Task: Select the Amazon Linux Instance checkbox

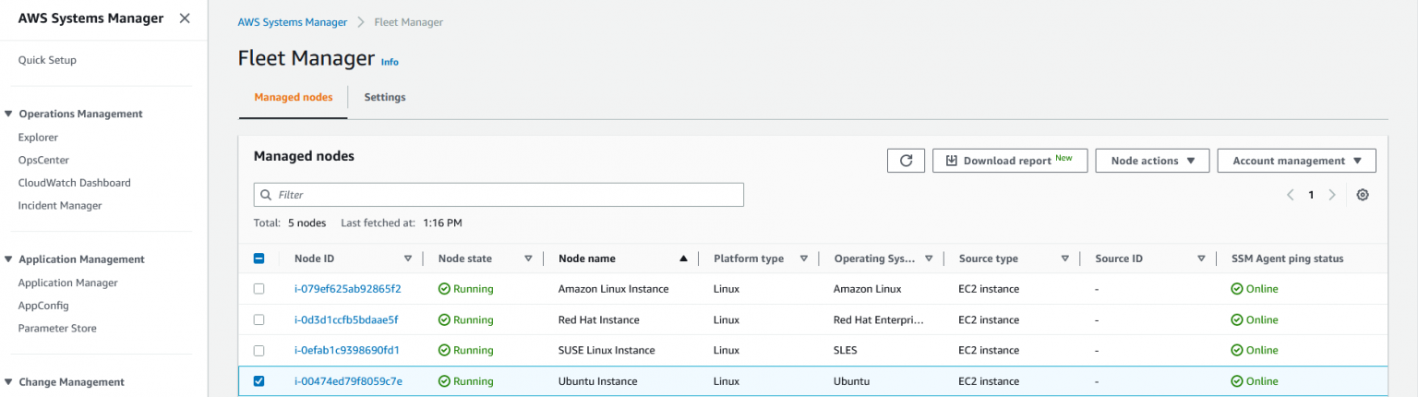Action: (x=258, y=289)
